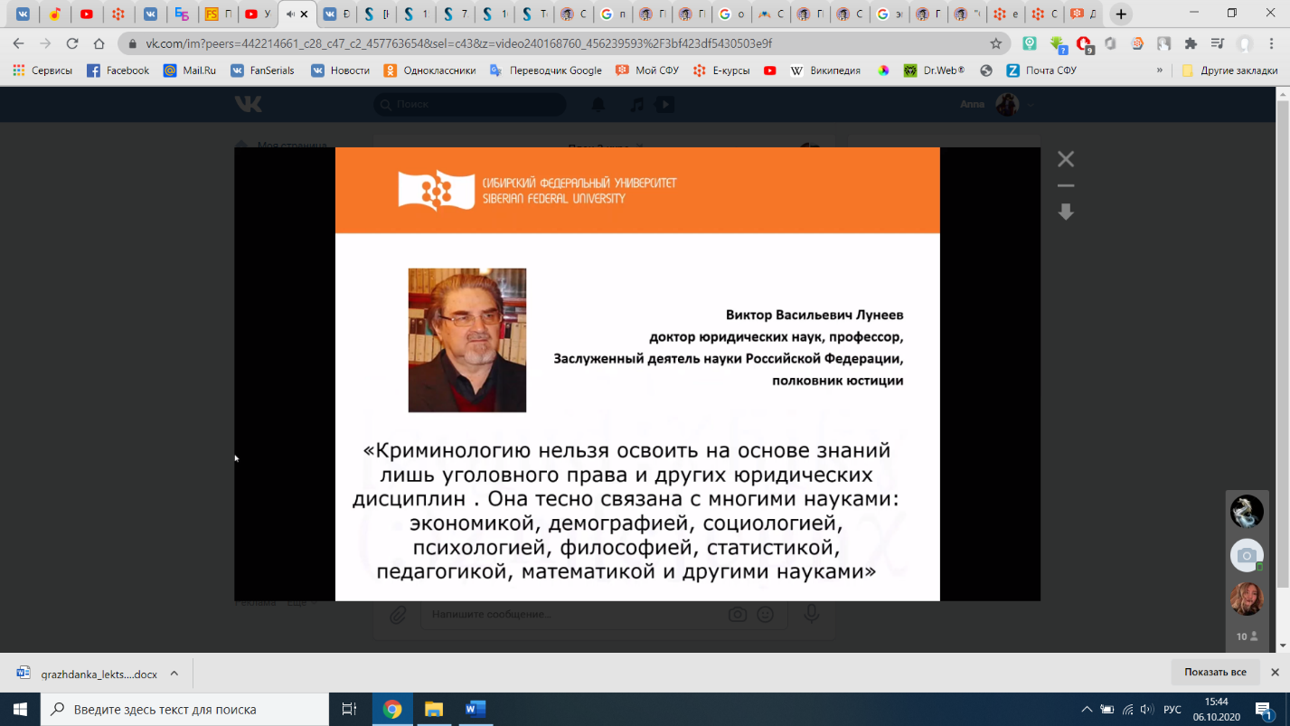The image size is (1290, 726).
Task: Open the Windows Start menu
Action: click(x=20, y=710)
